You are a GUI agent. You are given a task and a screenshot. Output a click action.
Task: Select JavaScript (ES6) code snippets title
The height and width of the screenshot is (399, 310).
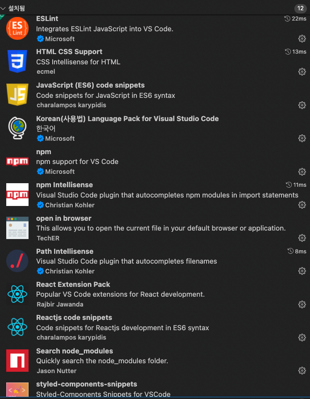click(91, 85)
